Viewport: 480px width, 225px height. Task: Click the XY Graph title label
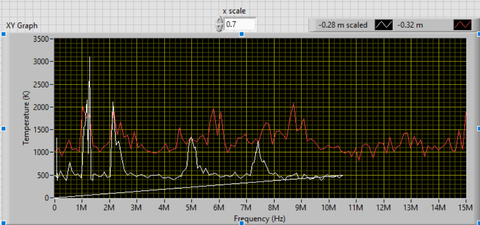point(22,26)
